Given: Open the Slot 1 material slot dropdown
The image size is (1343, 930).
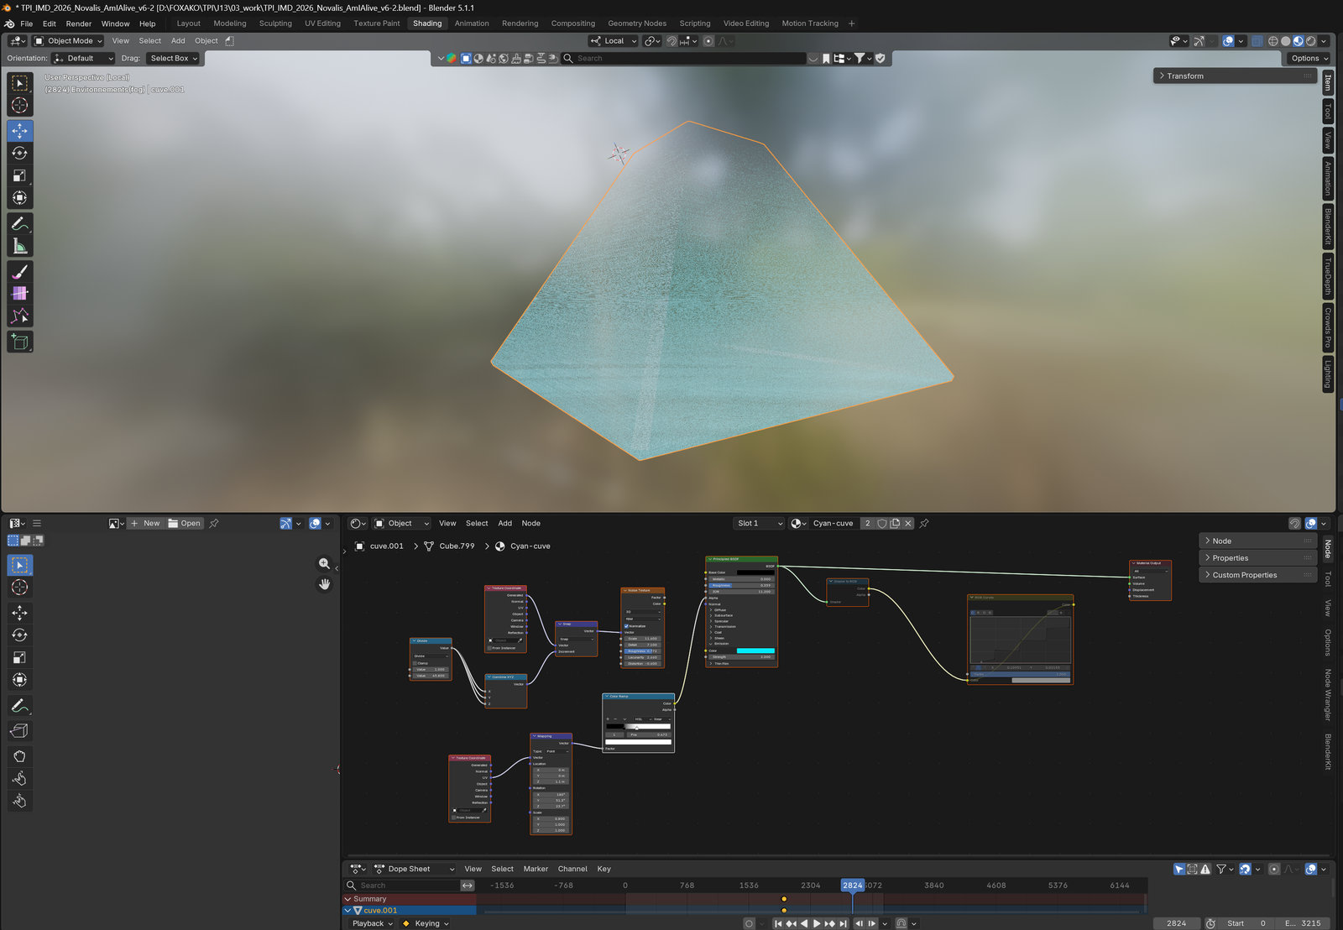Looking at the screenshot, I should click(759, 523).
